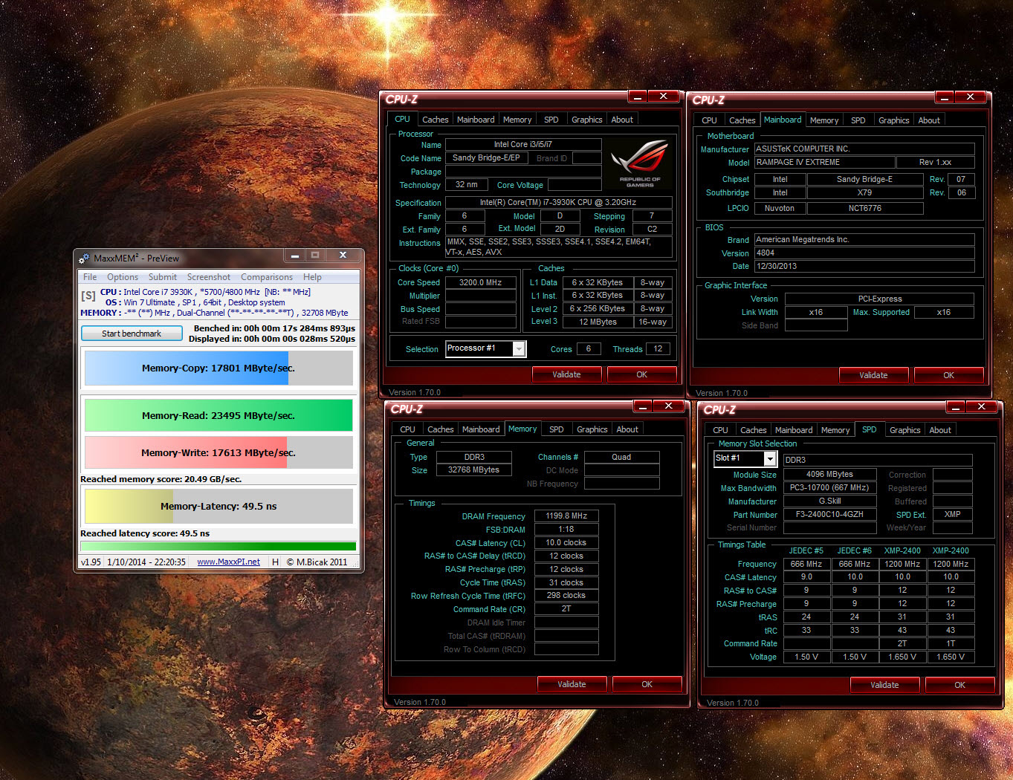Click the Specification i7-3930K field
Viewport: 1013px width, 780px height.
[x=558, y=202]
